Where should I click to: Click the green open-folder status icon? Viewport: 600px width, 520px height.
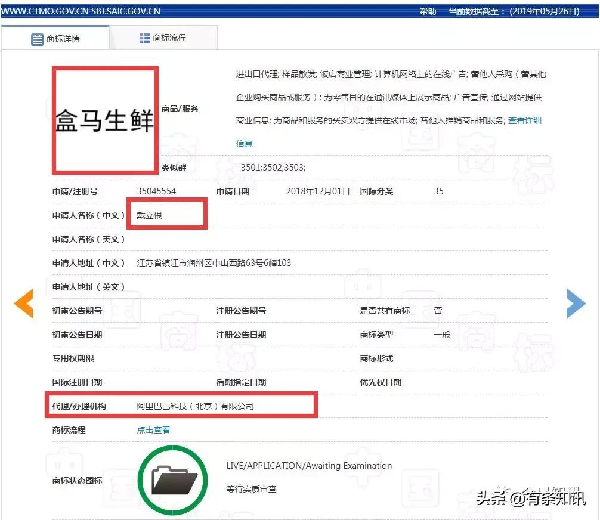173,480
